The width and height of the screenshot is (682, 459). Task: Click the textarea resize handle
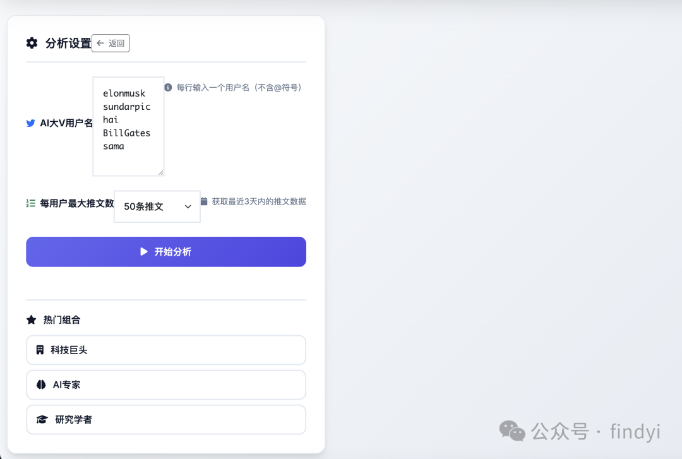[x=160, y=173]
